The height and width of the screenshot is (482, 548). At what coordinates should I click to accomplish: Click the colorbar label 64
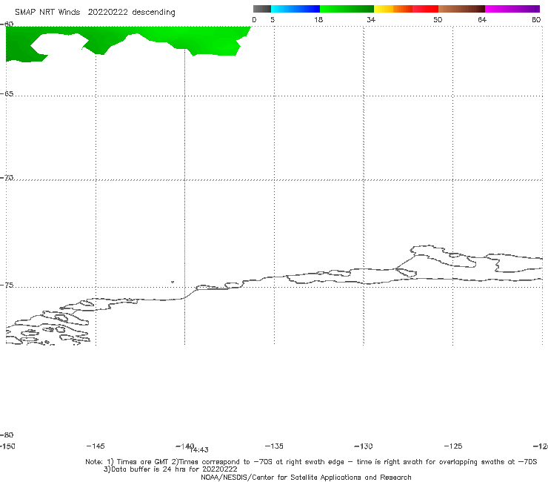point(482,19)
